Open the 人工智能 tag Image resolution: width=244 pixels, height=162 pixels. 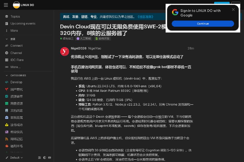tap(84, 39)
